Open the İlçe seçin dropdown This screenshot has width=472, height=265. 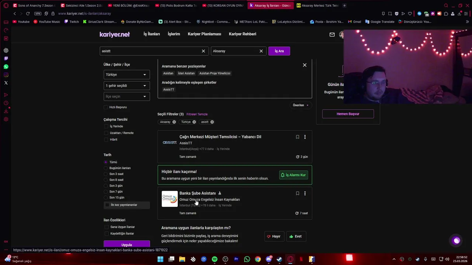pos(126,96)
